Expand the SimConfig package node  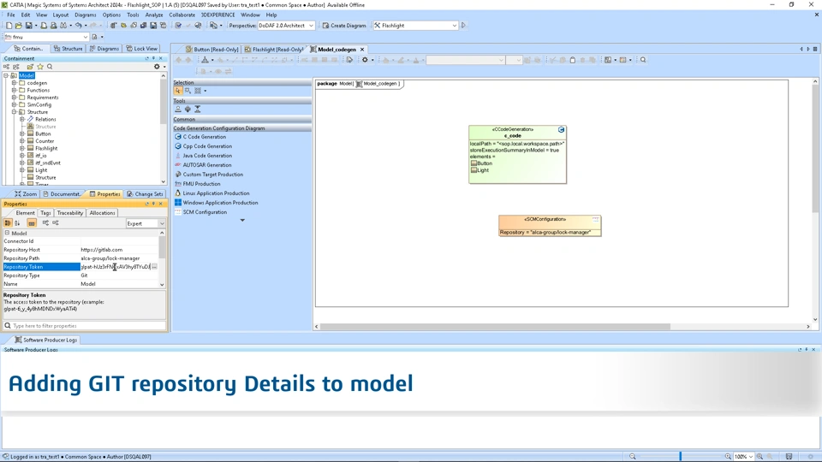click(x=15, y=104)
